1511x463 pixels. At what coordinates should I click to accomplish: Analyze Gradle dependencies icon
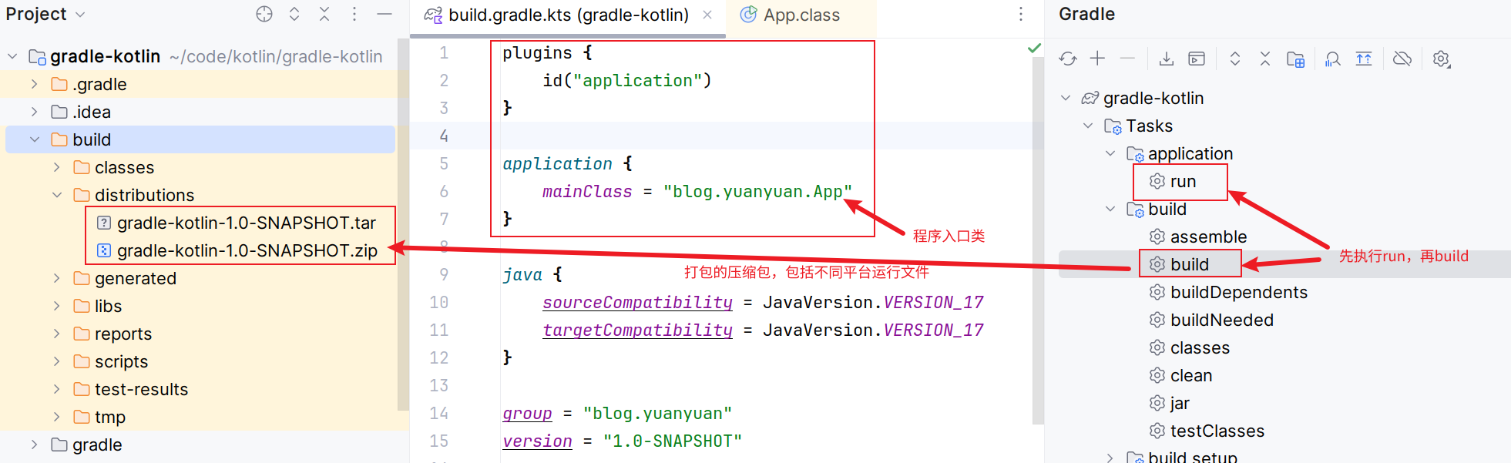(1333, 59)
